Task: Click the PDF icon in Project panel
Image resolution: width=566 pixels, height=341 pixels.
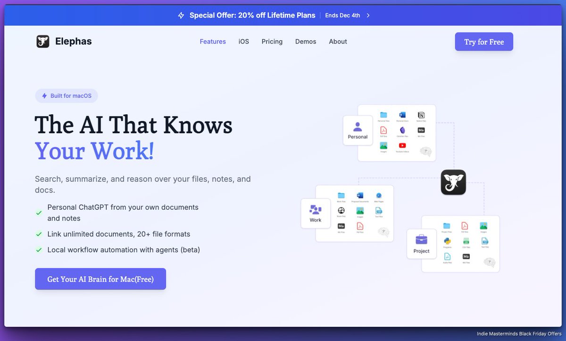Action: [x=465, y=226]
